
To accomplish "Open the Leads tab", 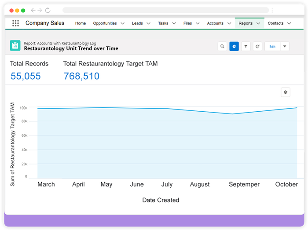I will 137,23.
